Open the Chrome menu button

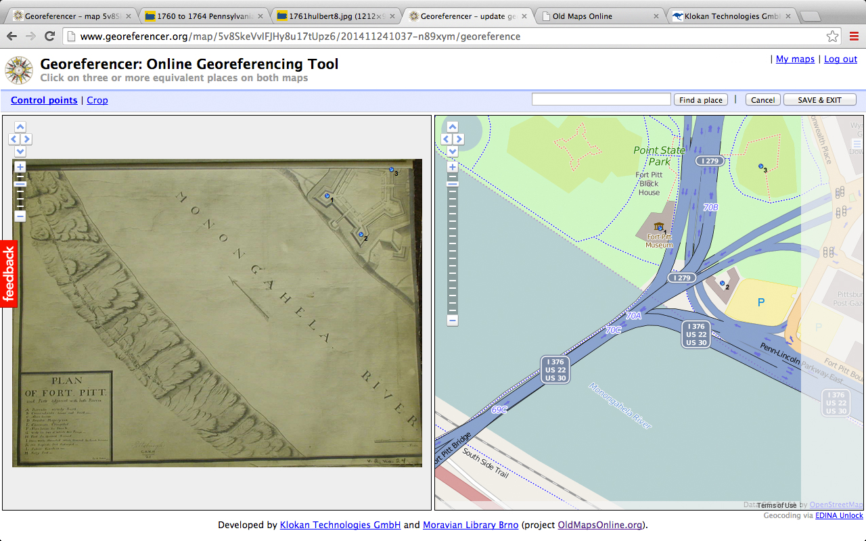854,37
